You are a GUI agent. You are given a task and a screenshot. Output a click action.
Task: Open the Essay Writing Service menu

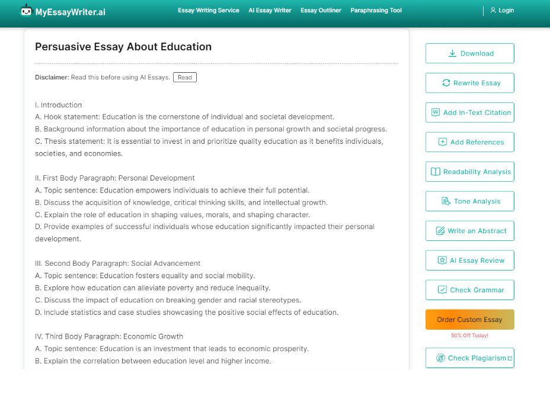(x=209, y=11)
